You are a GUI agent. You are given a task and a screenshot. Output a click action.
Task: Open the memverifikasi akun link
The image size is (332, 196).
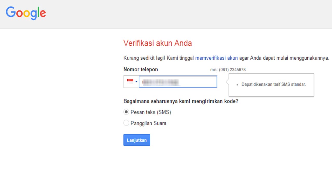pos(216,58)
